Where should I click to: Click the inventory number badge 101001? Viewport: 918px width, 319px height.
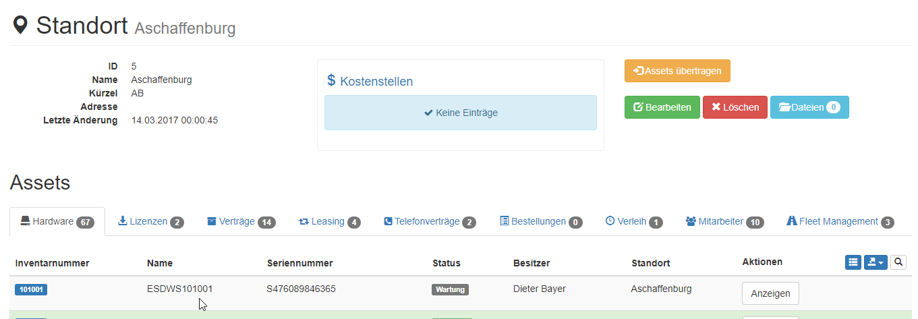31,290
